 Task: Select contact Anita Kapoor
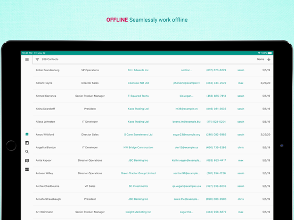pyautogui.click(x=44, y=160)
